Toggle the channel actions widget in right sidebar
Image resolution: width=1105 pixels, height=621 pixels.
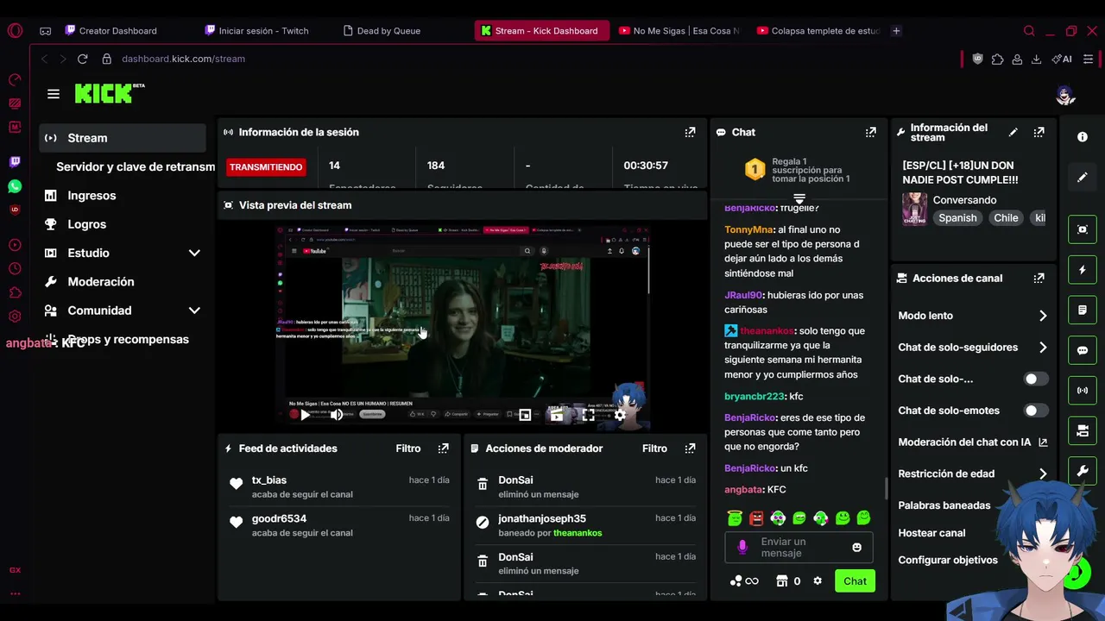[x=1083, y=430]
